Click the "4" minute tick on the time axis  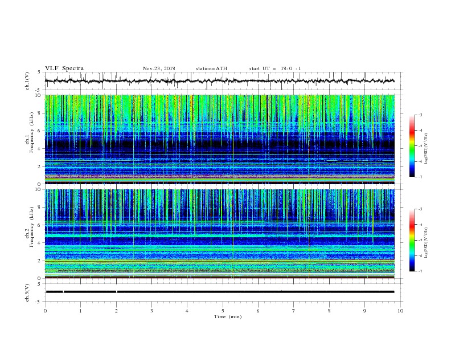[187, 311]
